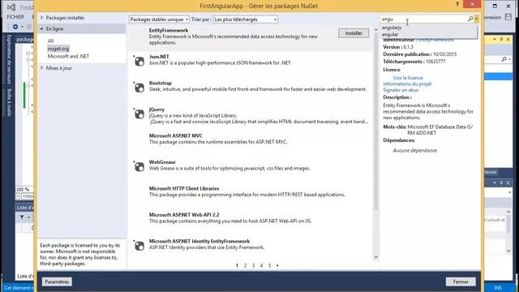
Task: Click the back navigation arrow in Visual Studio toolbar
Action: [15, 27]
